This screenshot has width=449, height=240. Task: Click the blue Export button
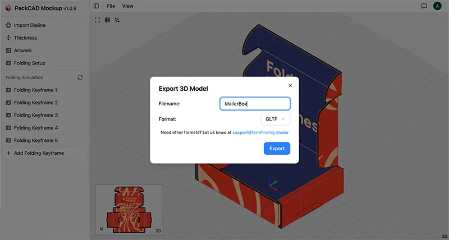point(277,149)
